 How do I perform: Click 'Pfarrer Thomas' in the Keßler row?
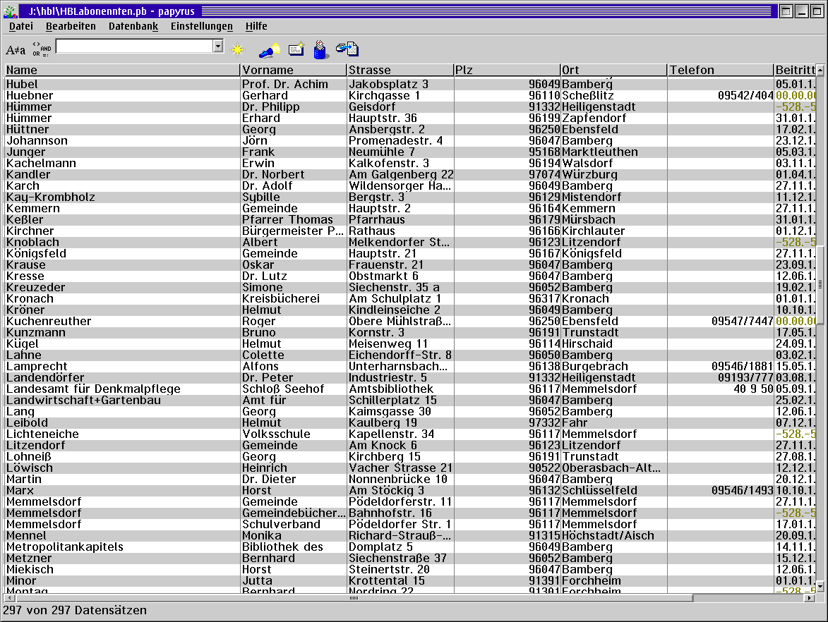[x=287, y=220]
